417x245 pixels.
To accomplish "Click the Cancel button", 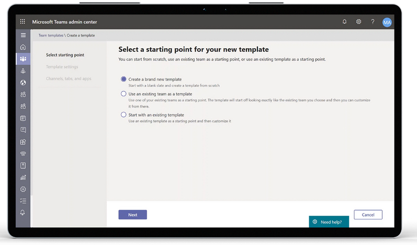I will coord(368,215).
